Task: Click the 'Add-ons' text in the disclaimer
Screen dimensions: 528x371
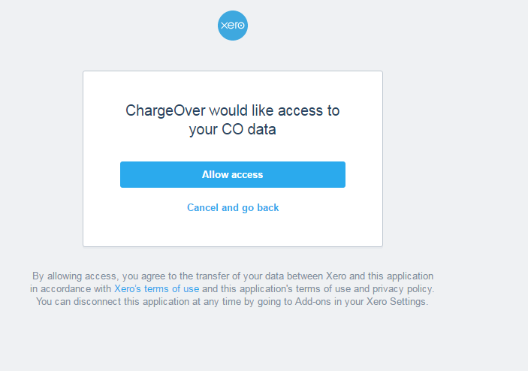Action: click(313, 301)
